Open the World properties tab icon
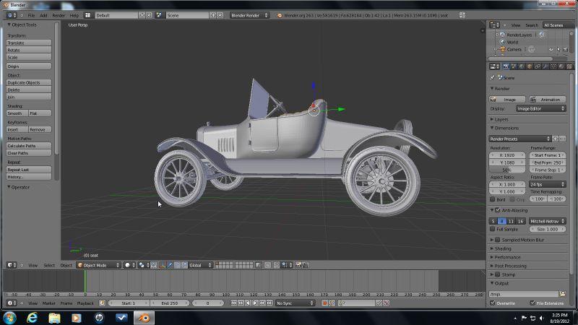 point(522,66)
